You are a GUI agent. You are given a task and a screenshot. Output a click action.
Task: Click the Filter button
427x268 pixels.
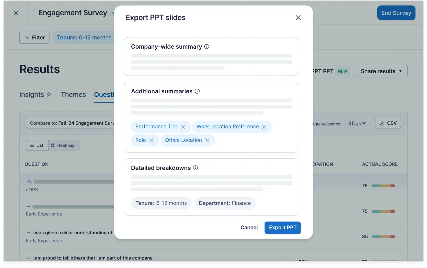click(x=35, y=37)
